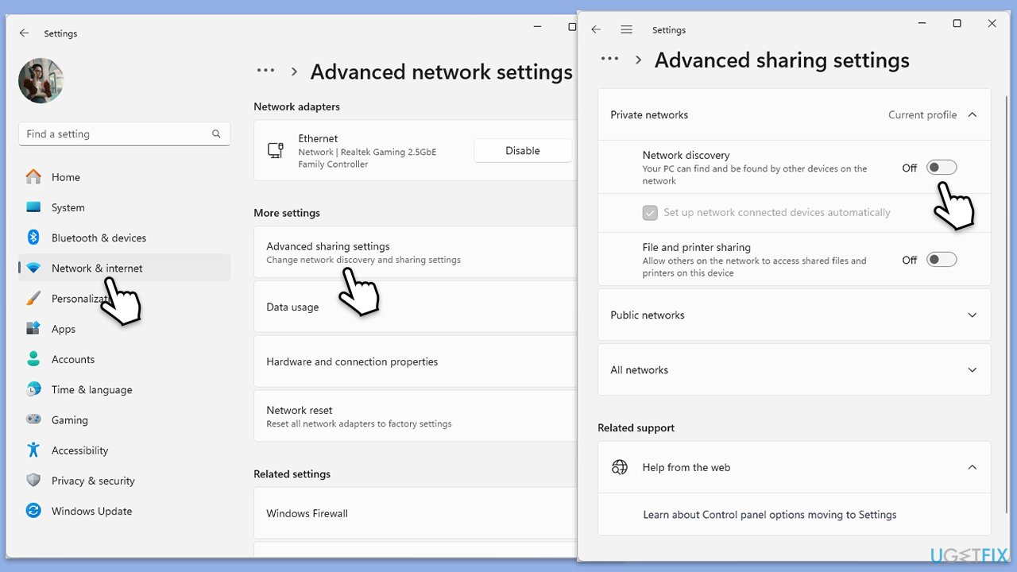This screenshot has height=572, width=1017.
Task: Open Windows Update in sidebar
Action: click(x=124, y=511)
